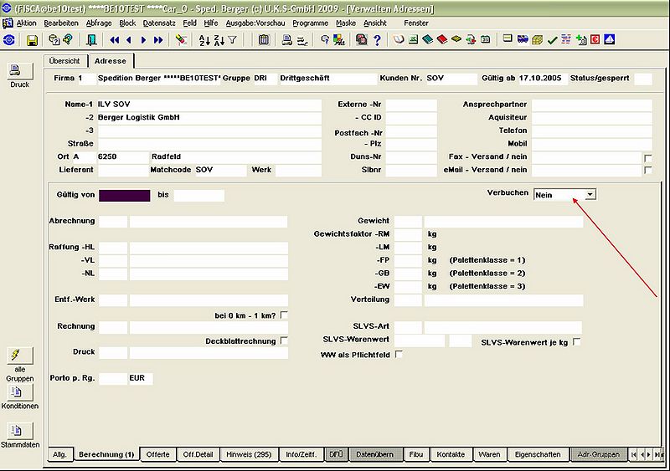670x471 pixels.
Task: Click the blue truck icon
Action: point(523,39)
